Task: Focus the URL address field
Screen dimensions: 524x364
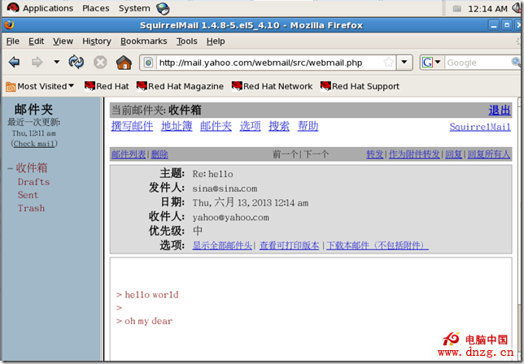Action: pyautogui.click(x=269, y=63)
